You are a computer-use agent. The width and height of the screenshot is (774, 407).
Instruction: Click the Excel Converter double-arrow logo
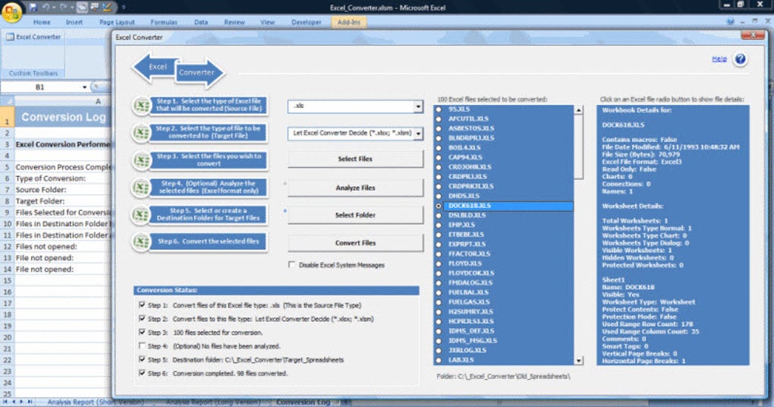(x=178, y=70)
